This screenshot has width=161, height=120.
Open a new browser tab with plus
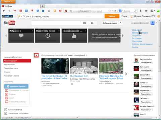pyautogui.click(x=42, y=6)
